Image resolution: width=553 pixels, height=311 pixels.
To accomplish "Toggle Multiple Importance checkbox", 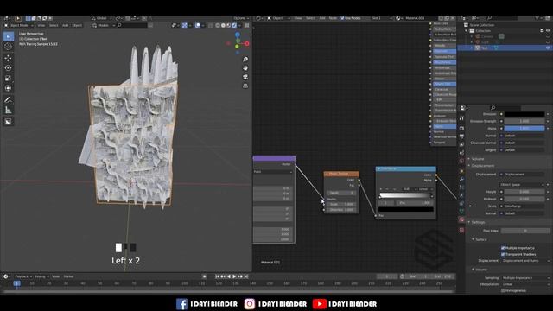I will pyautogui.click(x=503, y=248).
